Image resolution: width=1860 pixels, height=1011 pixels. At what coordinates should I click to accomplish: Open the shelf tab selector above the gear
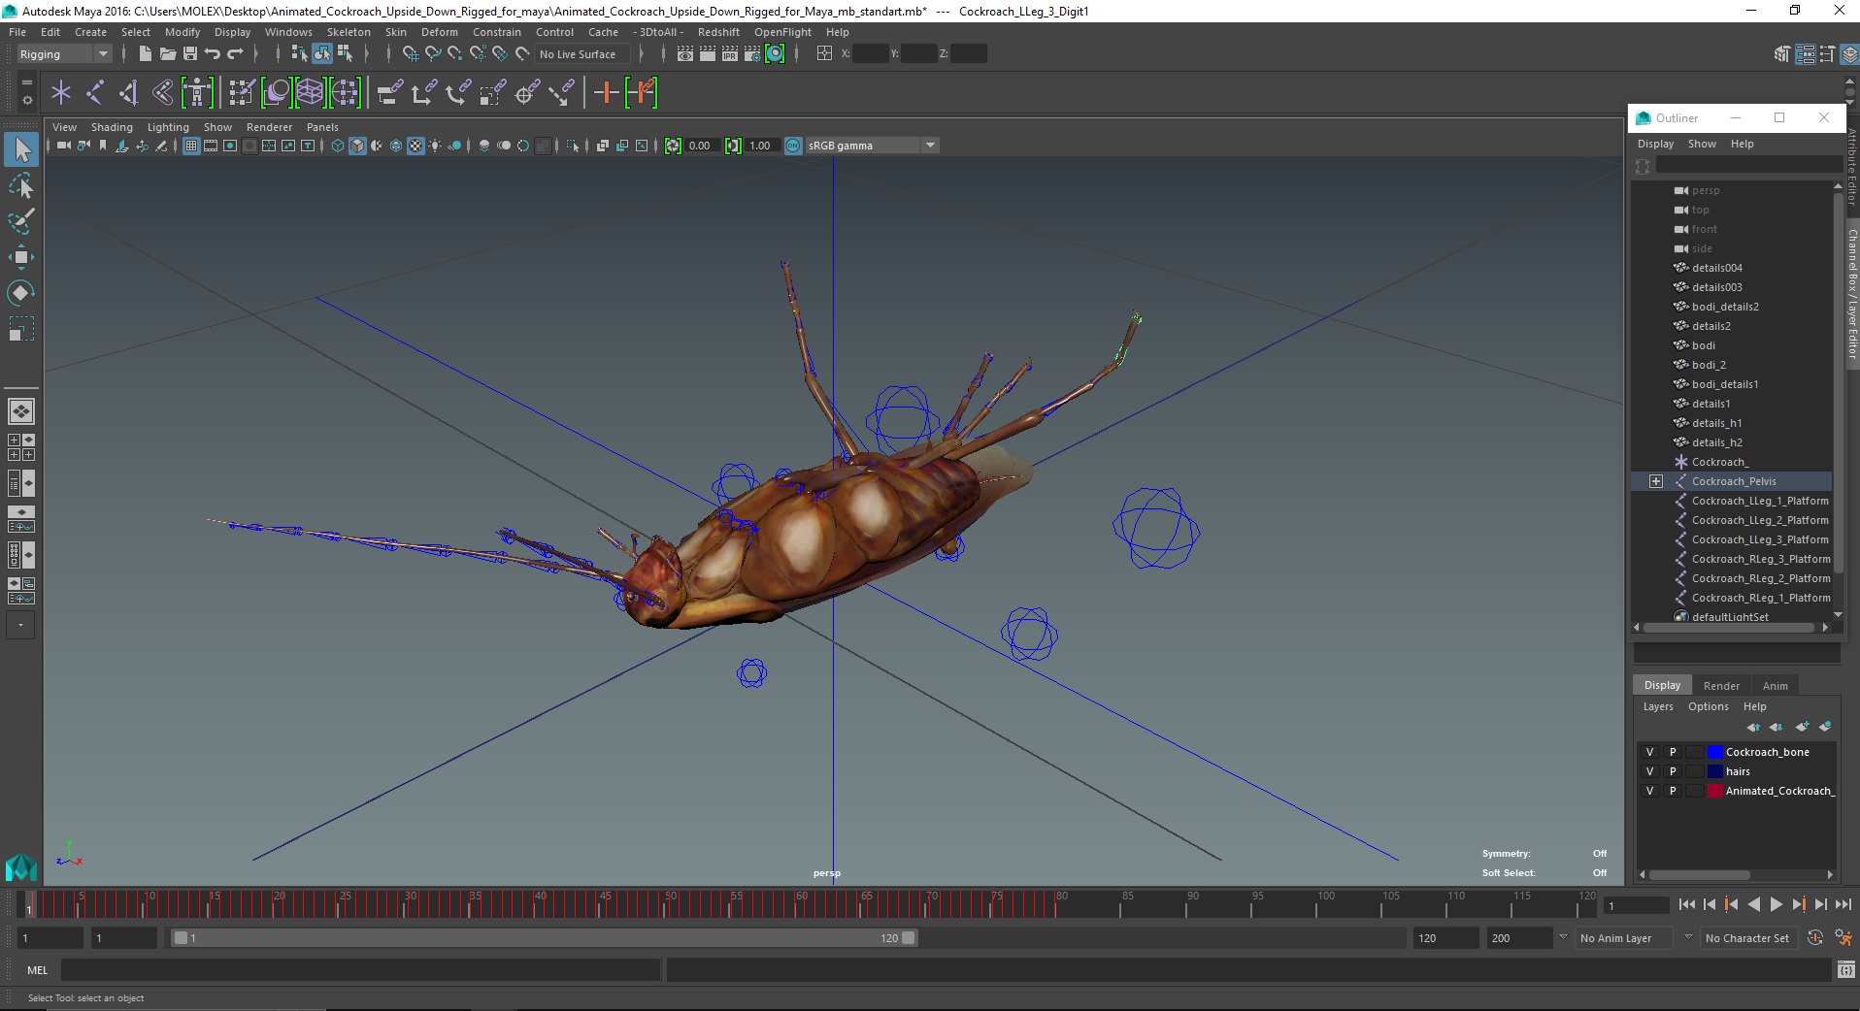(x=27, y=82)
